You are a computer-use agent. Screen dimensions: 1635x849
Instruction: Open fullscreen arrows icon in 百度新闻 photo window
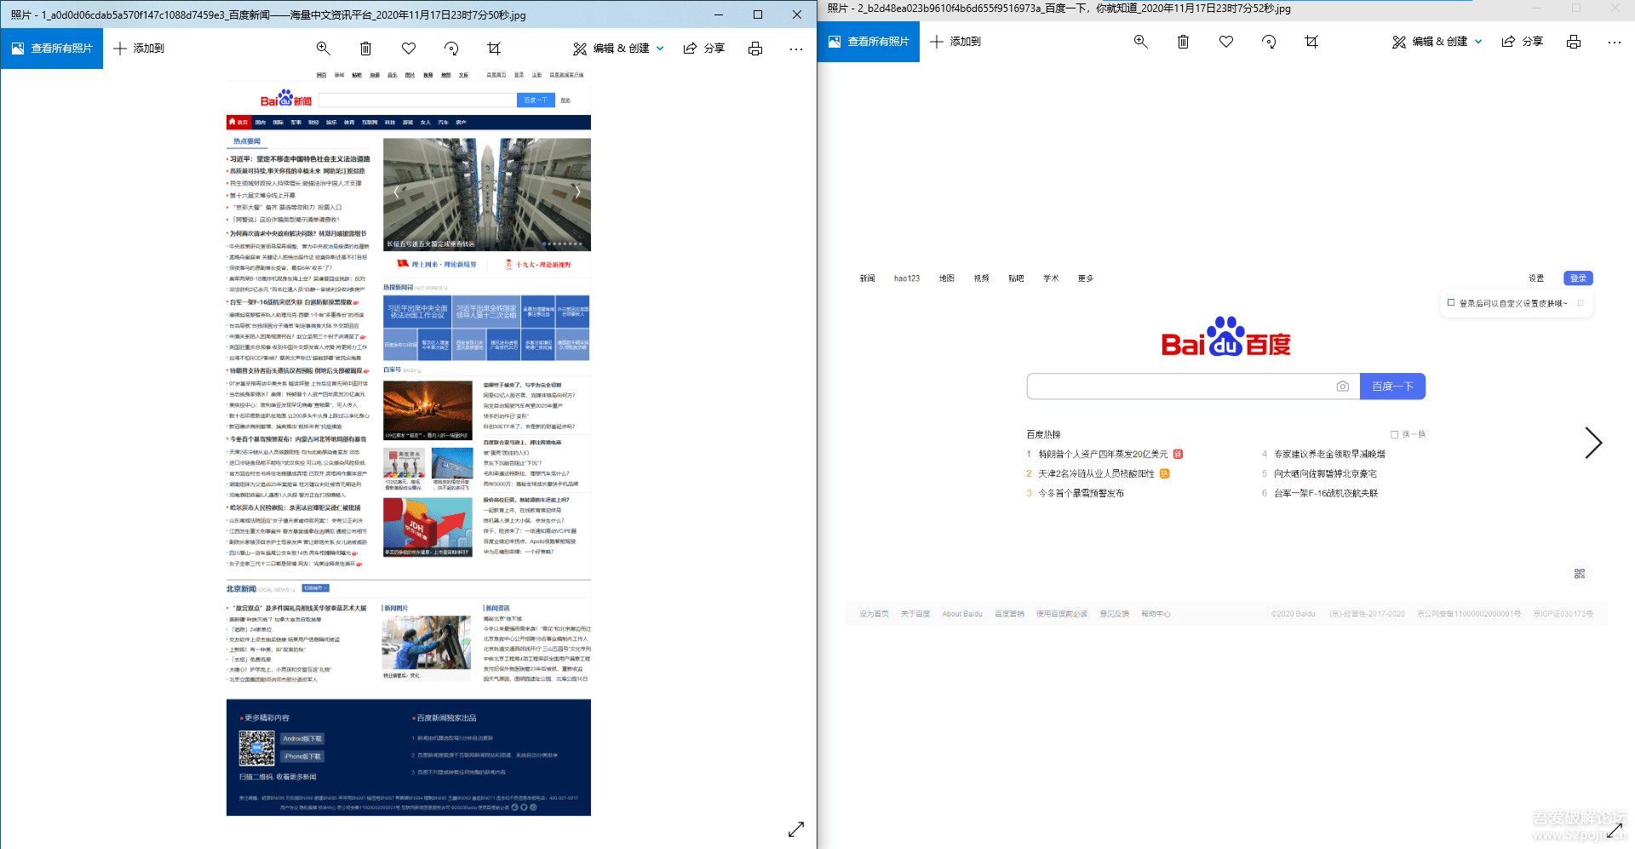point(796,829)
